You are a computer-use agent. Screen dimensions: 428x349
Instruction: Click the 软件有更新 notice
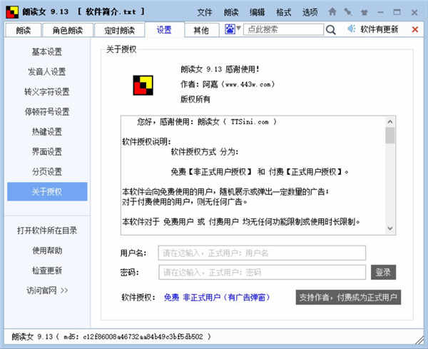pos(379,29)
